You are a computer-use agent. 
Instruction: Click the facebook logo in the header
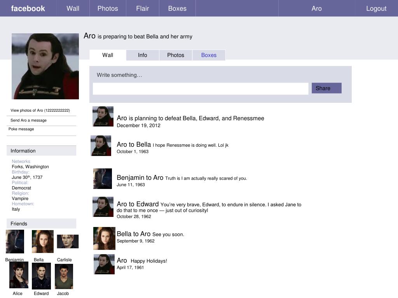pos(28,9)
